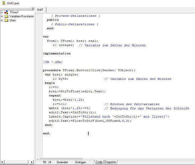Expand the Variablen/Konstanten tree node
Image resolution: width=195 pixels, height=165 pixels.
[2, 16]
